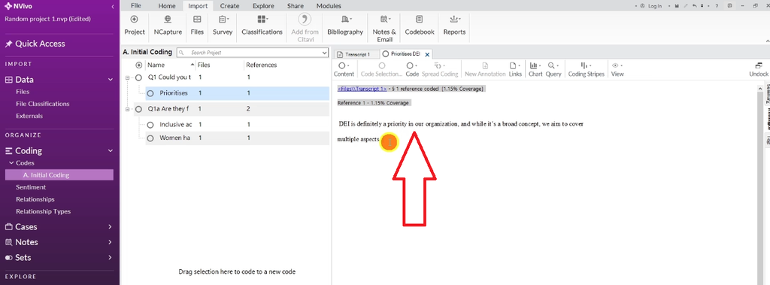
Task: Click the detail view scrollbar up arrow
Action: [760, 89]
